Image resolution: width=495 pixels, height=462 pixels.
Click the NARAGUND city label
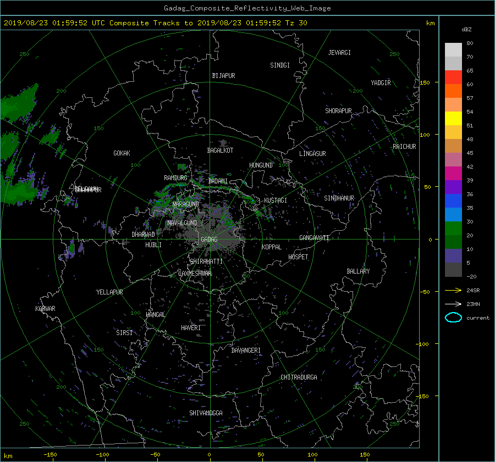click(x=186, y=204)
